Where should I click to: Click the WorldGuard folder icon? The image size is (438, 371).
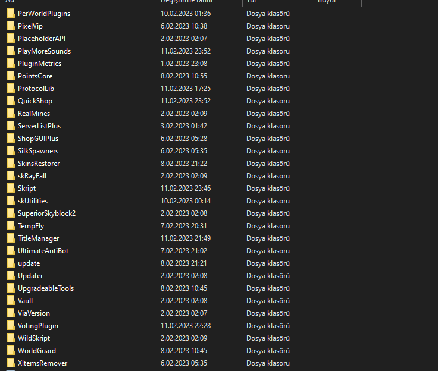pos(11,351)
